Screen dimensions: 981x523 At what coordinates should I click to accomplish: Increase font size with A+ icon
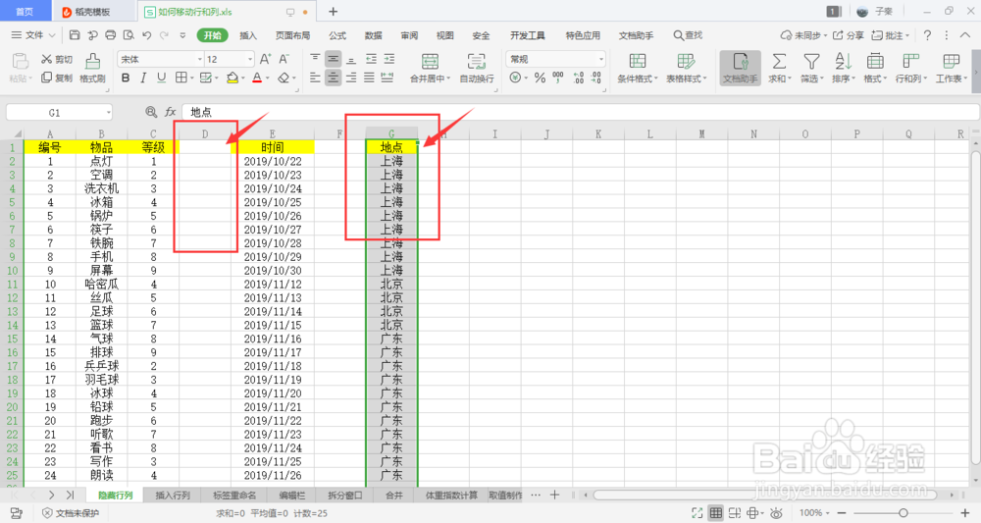pos(265,59)
